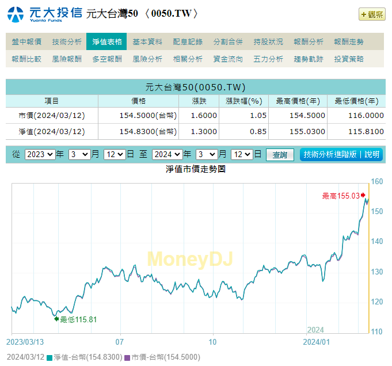Select the 投資策略 tab
The image size is (392, 366).
[x=349, y=59]
